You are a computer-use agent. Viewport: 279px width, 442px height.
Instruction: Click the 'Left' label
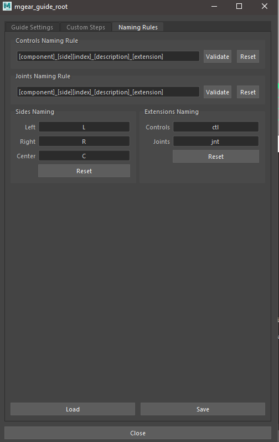click(x=30, y=127)
